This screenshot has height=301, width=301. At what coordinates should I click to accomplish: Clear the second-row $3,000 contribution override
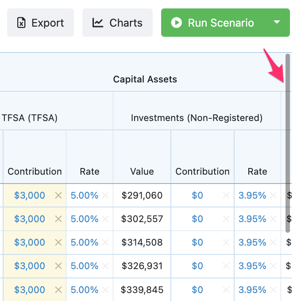[58, 219]
